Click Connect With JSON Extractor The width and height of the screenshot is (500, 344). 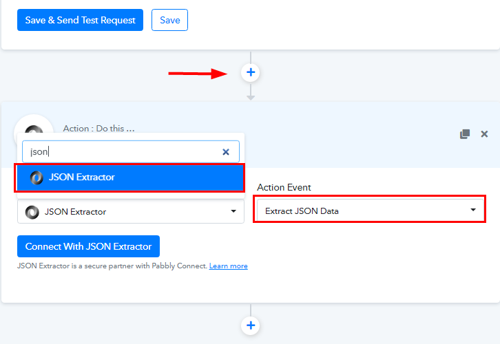click(88, 246)
